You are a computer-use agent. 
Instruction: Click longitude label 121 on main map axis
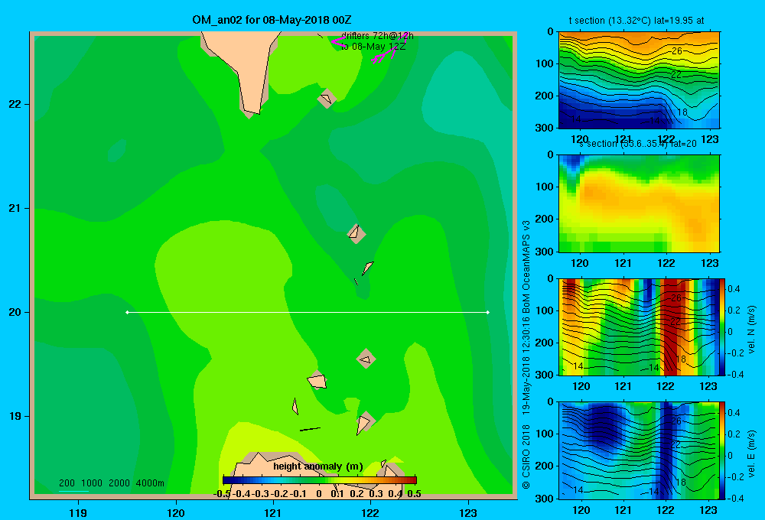(x=273, y=512)
